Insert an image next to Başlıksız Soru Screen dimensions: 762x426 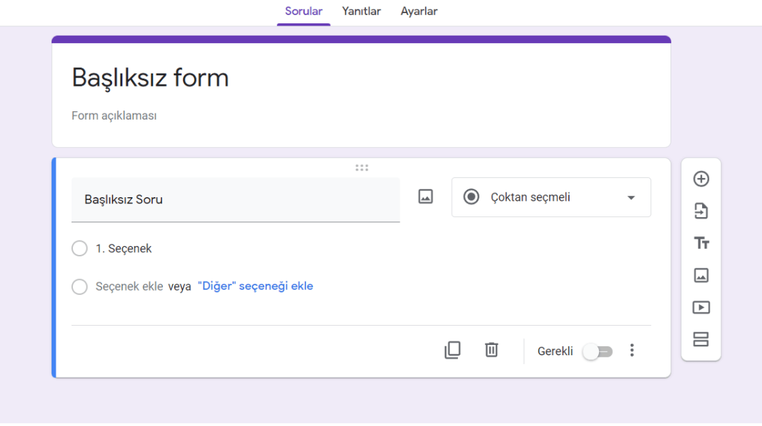pos(426,197)
